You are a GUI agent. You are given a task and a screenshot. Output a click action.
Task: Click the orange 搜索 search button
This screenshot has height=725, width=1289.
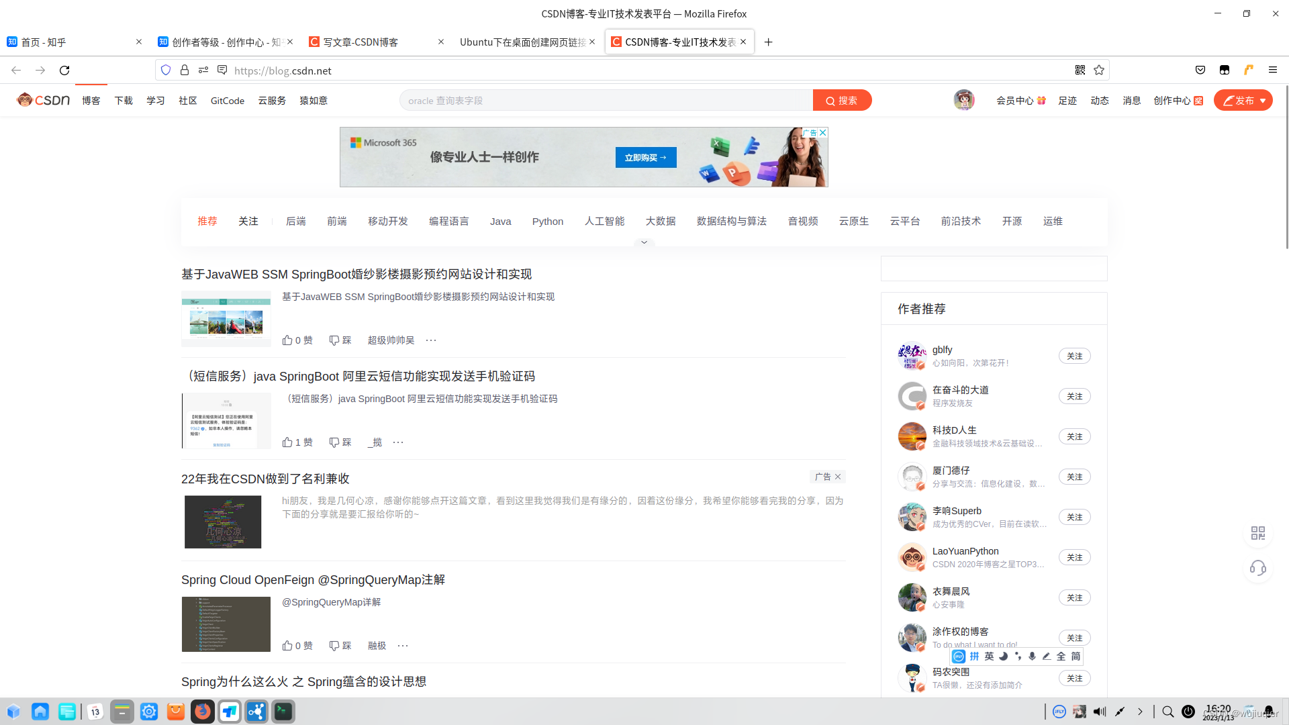click(x=842, y=100)
